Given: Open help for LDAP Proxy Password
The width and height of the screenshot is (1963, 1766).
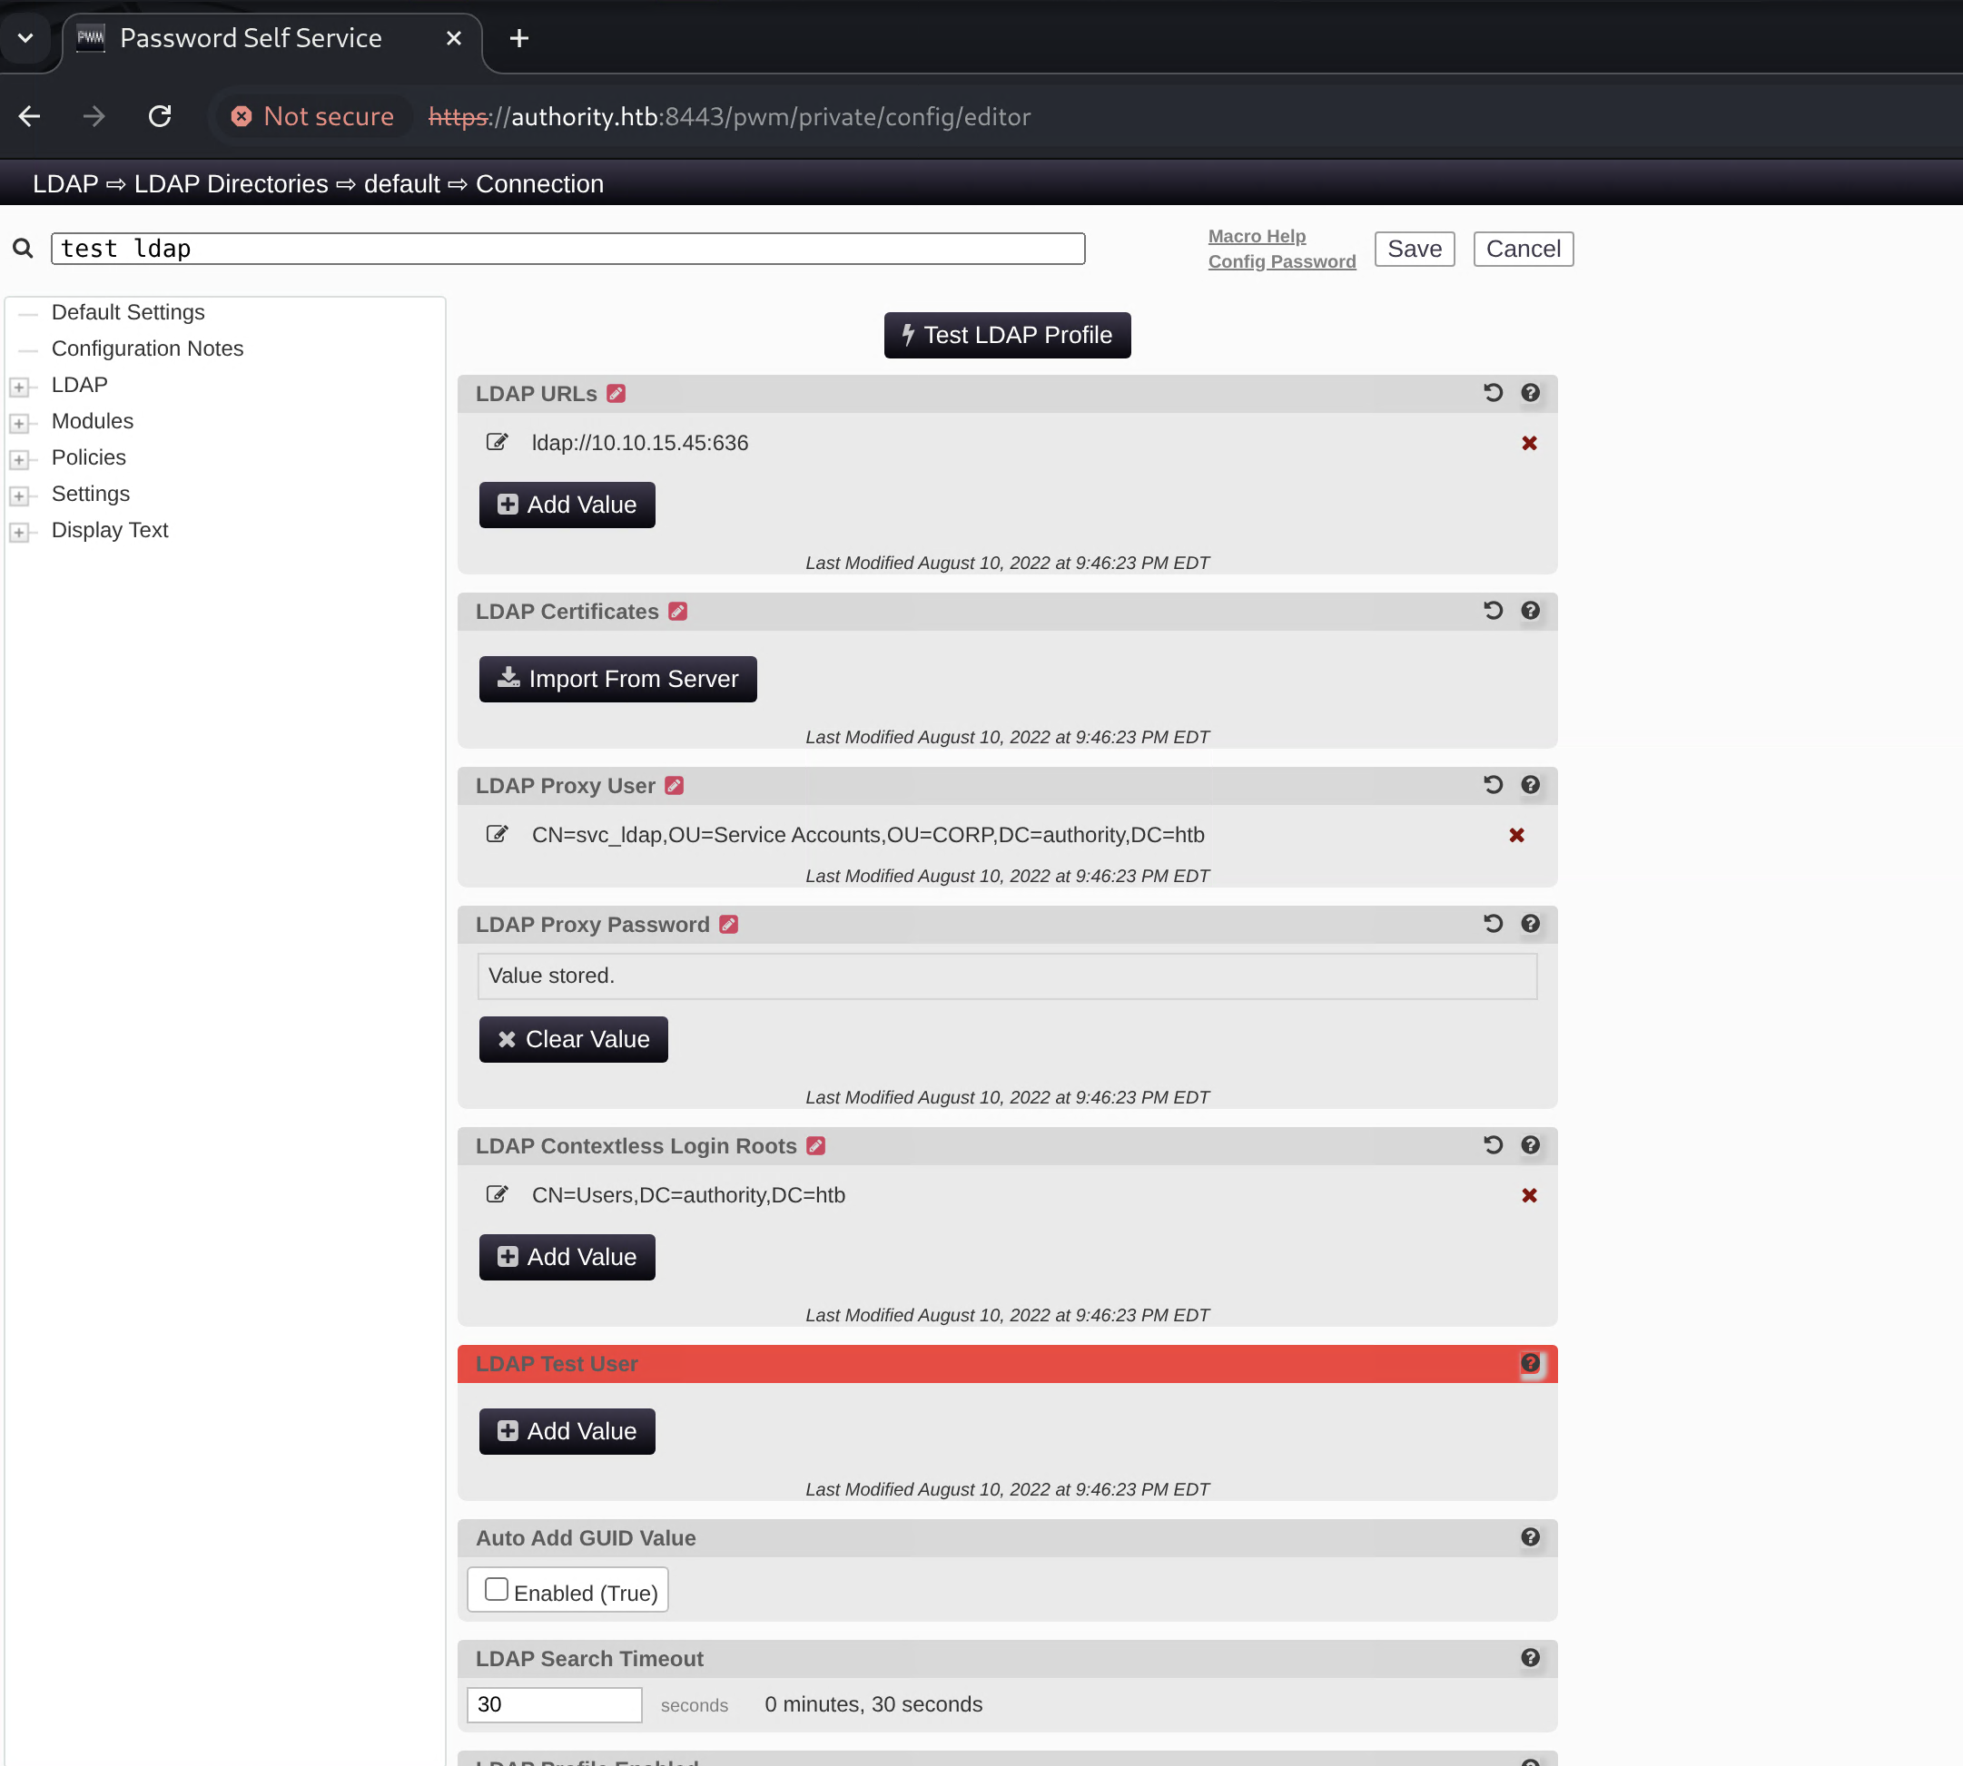Looking at the screenshot, I should tap(1530, 924).
